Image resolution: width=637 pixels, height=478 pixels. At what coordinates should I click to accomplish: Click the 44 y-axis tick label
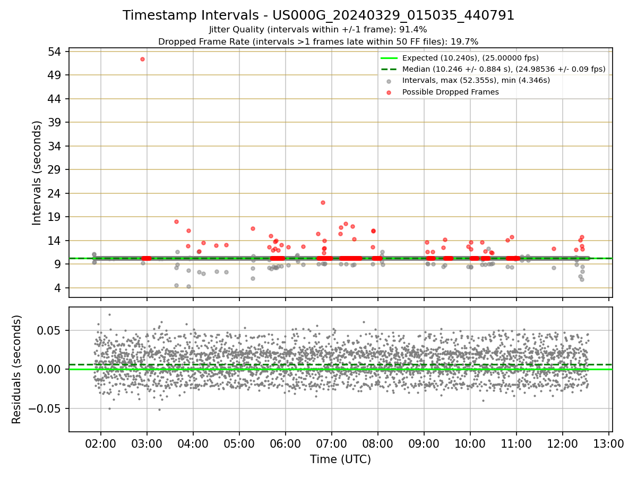coord(55,99)
